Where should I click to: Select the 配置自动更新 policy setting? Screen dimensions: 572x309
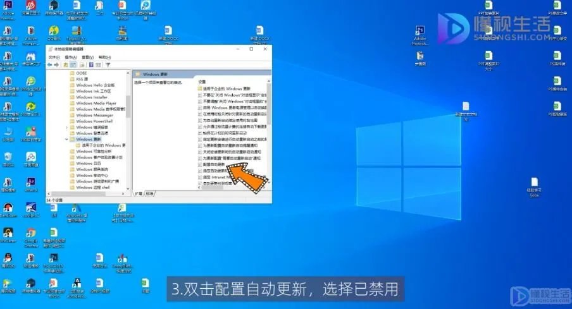coord(211,165)
